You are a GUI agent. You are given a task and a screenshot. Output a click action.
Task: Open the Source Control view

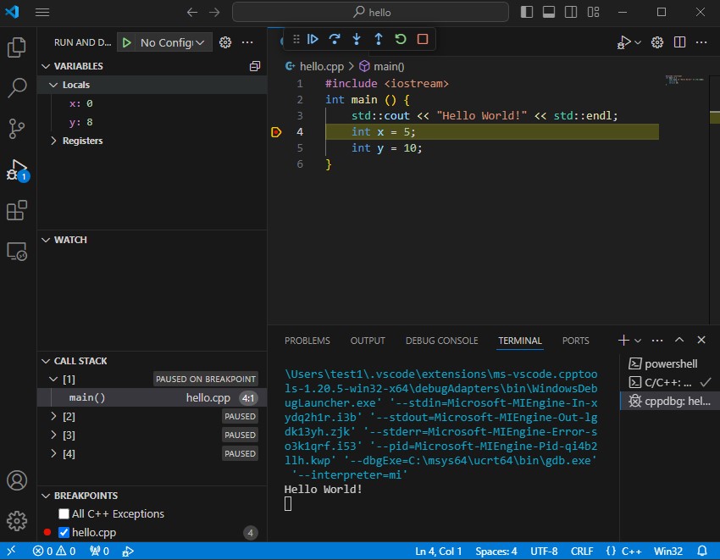(17, 128)
